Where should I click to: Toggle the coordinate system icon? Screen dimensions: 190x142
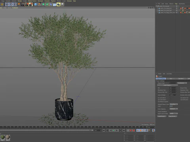click(19, 4)
